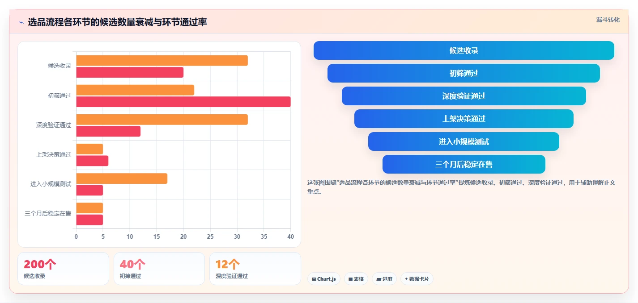Click the red bar for 深度验证通过

[108, 131]
